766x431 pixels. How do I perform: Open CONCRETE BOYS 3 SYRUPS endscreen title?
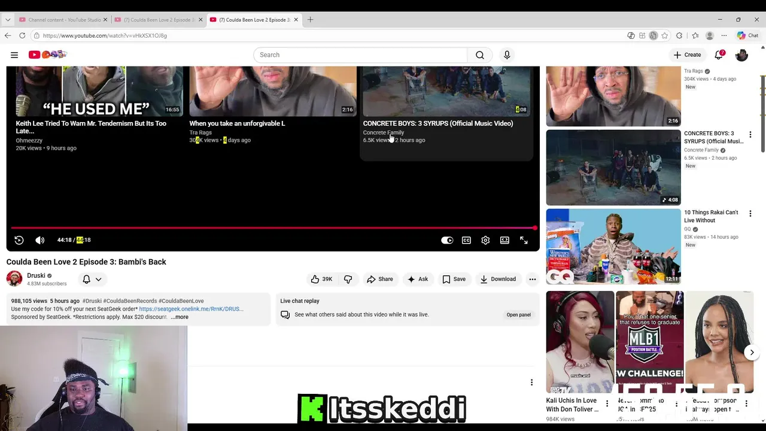[x=437, y=123]
